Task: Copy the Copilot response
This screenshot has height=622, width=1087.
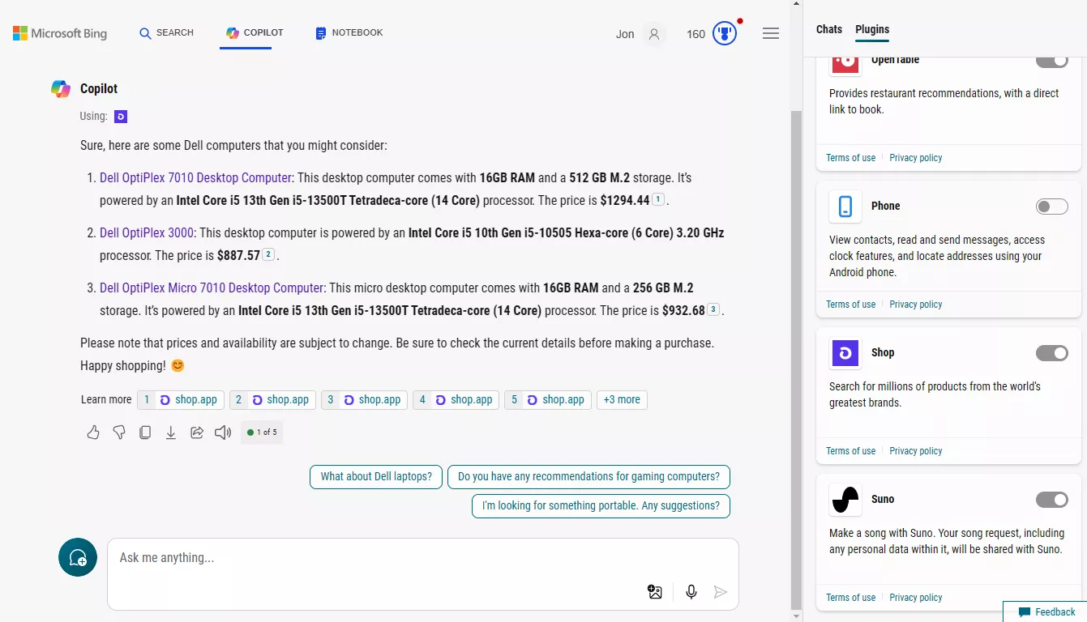Action: (x=145, y=432)
